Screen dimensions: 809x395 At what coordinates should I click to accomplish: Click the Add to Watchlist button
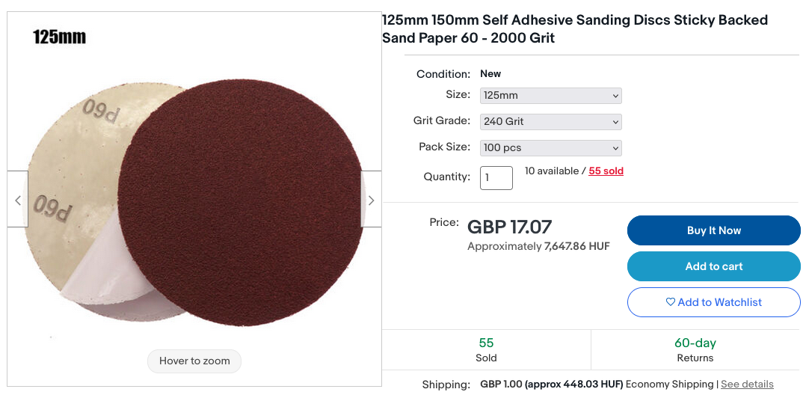tap(713, 302)
